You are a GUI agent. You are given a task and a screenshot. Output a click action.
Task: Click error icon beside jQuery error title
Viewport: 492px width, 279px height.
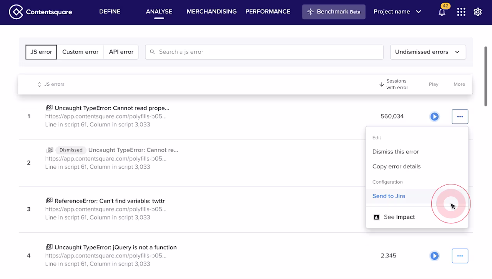[49, 247]
